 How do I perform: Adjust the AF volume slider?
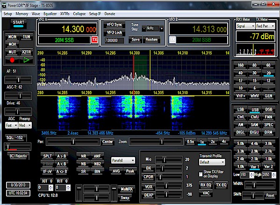18,80
